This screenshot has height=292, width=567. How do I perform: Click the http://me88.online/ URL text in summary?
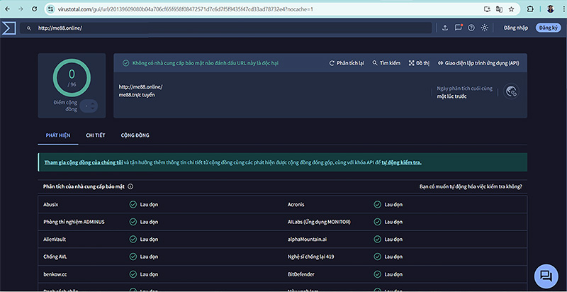pos(140,86)
